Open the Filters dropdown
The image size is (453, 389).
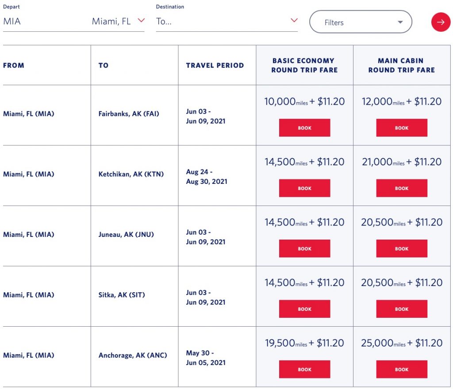click(361, 22)
